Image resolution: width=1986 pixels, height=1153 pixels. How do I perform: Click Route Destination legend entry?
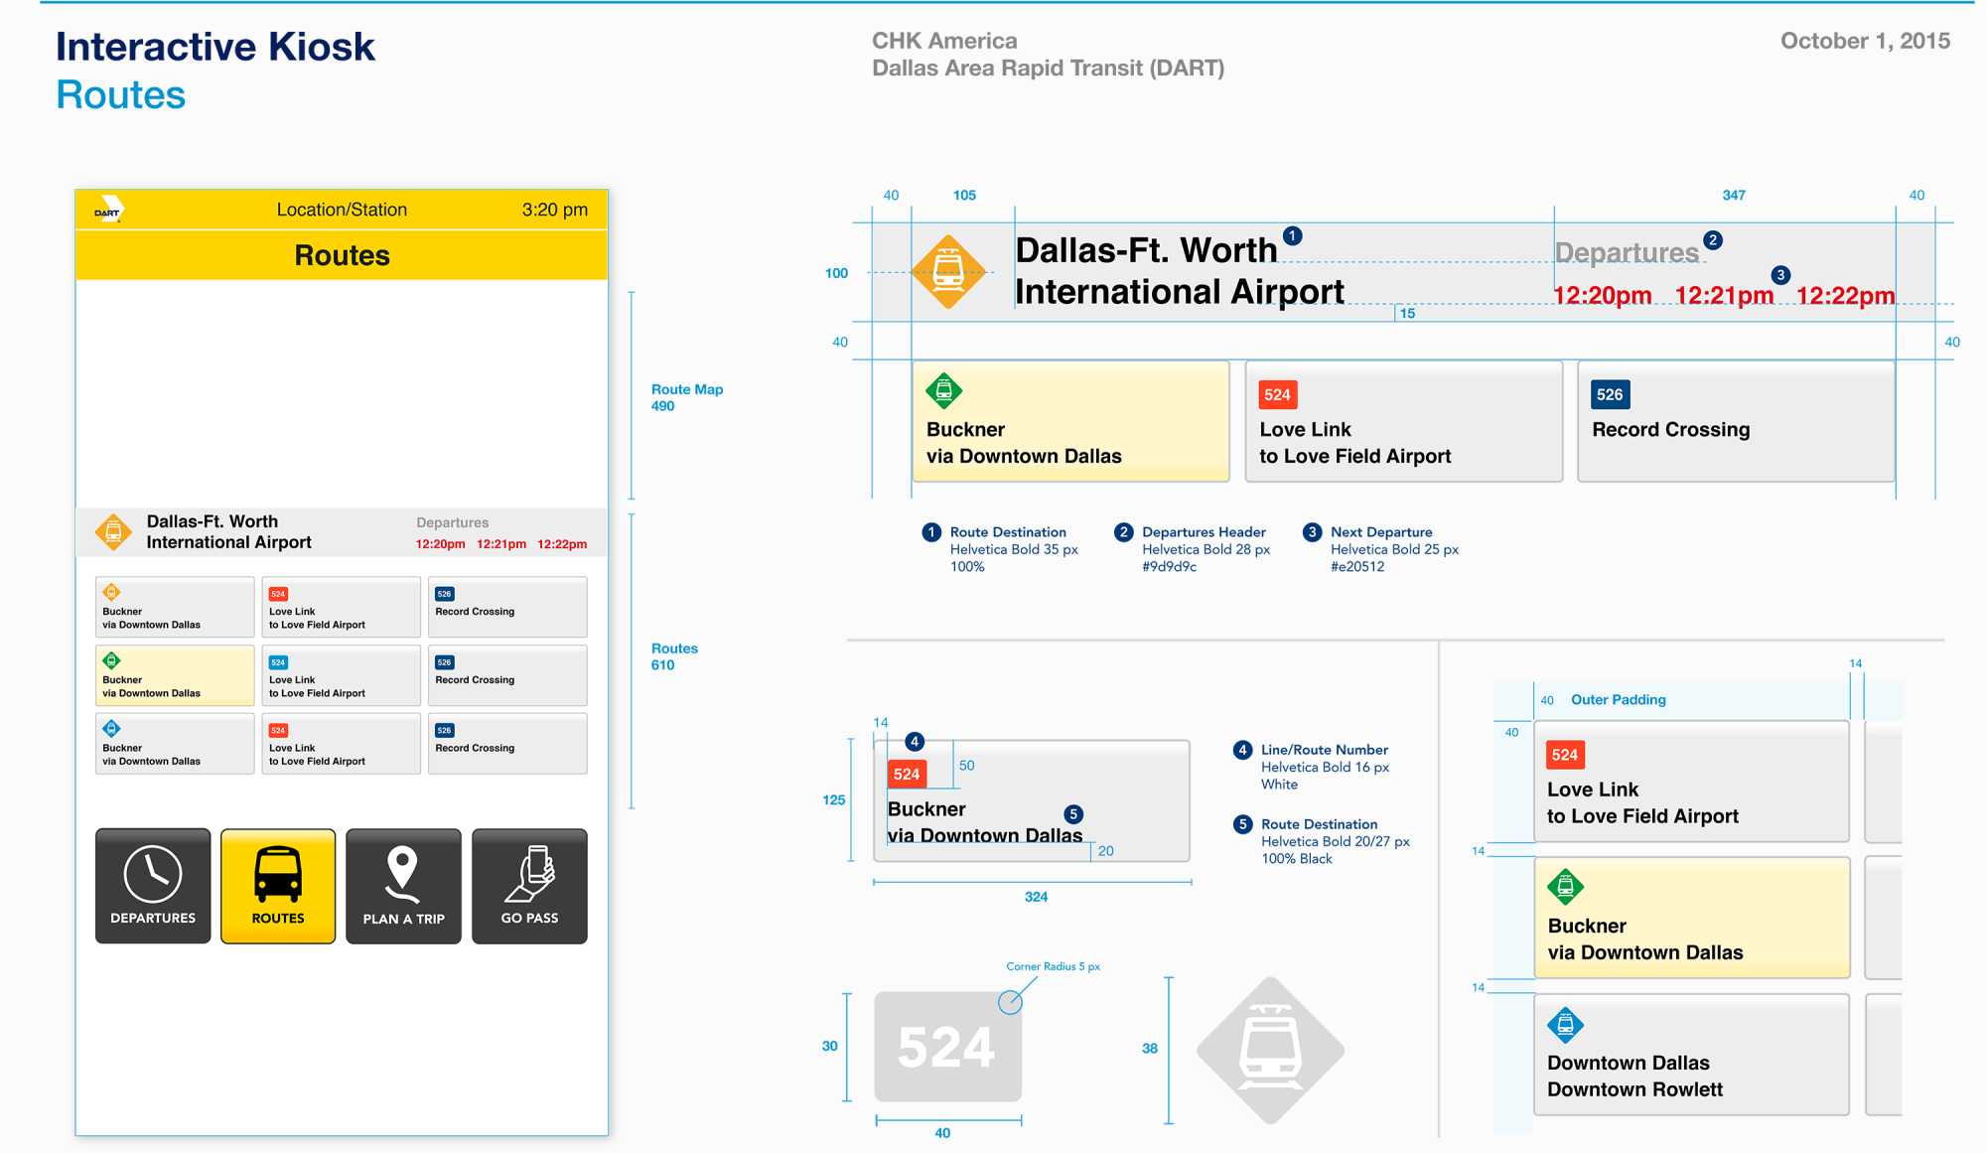(1000, 549)
